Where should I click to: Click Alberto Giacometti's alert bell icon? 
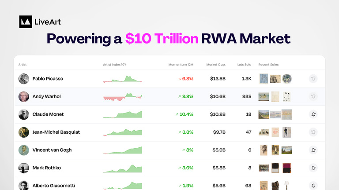click(313, 186)
